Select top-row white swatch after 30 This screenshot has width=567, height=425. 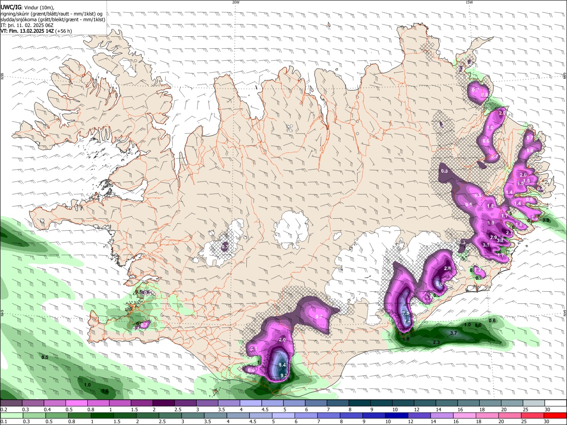tap(555, 403)
